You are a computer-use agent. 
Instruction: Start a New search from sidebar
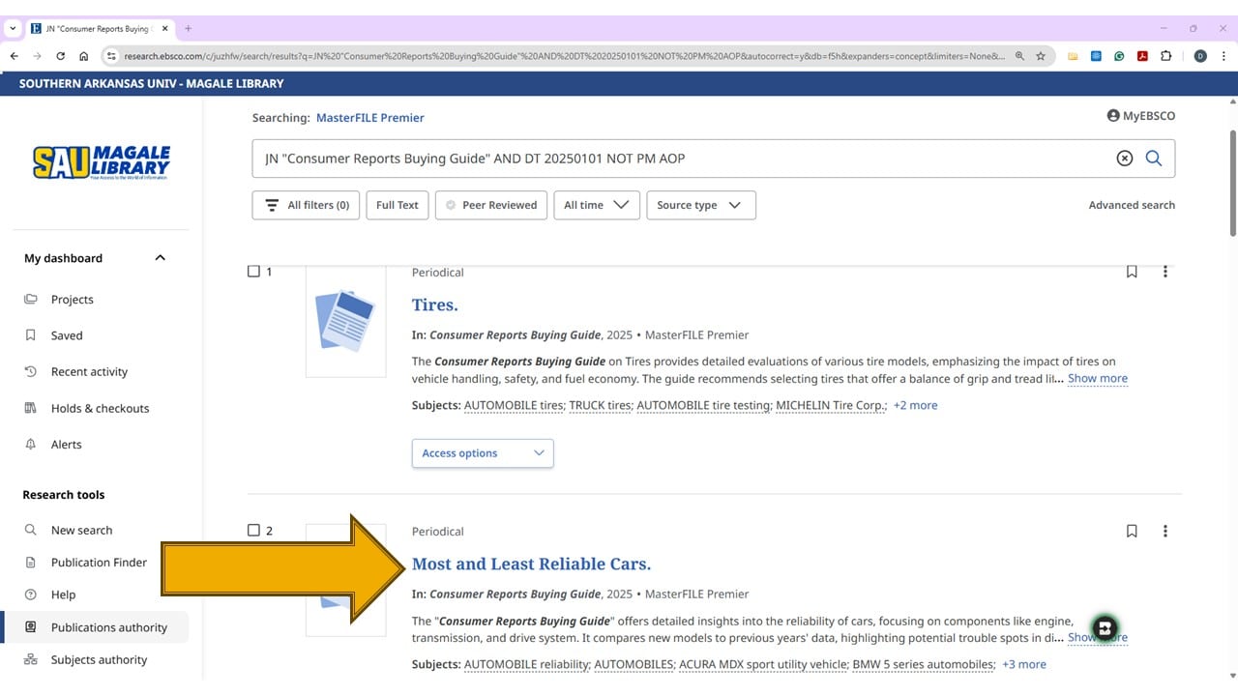(x=81, y=530)
